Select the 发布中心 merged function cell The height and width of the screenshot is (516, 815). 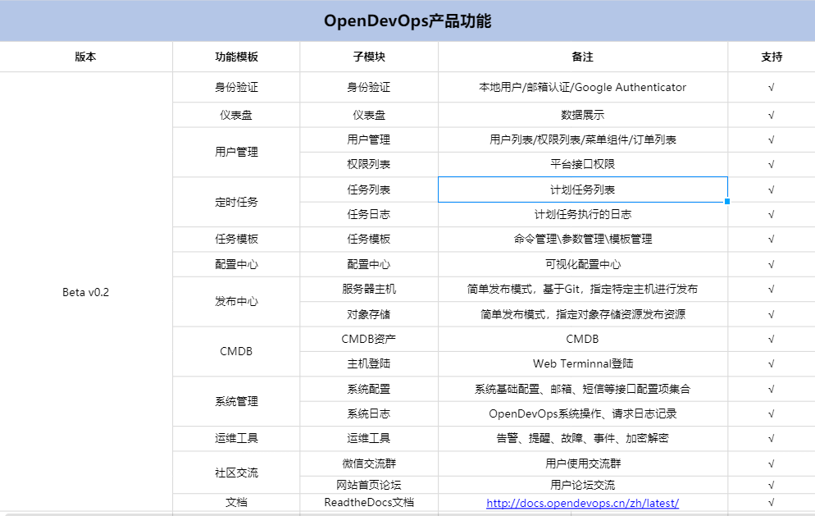236,302
